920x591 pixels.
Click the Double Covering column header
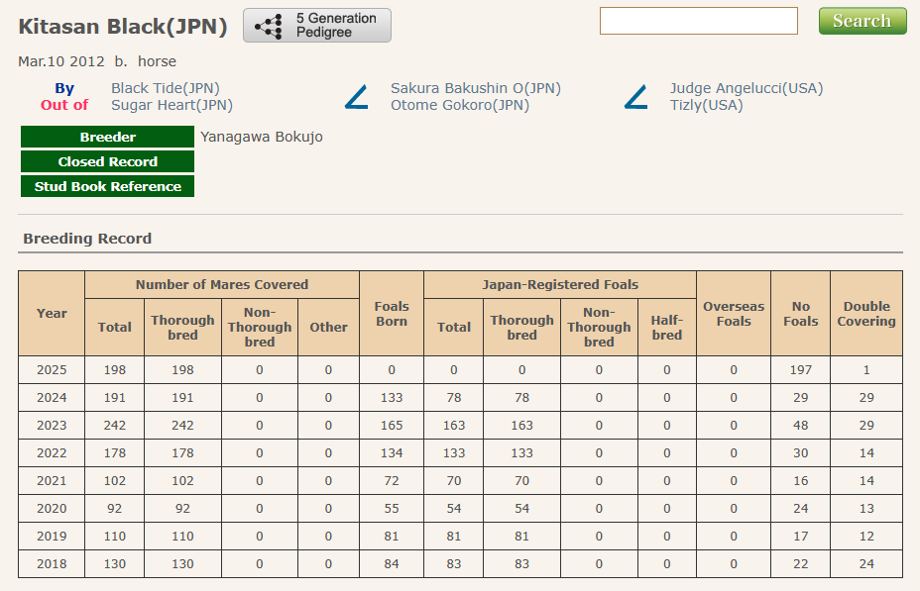pos(866,314)
